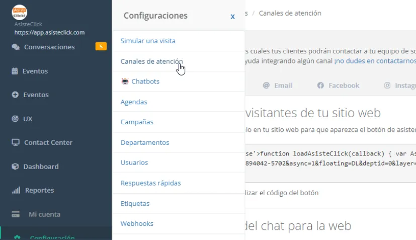Open UX in the sidebar
416x240 pixels.
28,119
